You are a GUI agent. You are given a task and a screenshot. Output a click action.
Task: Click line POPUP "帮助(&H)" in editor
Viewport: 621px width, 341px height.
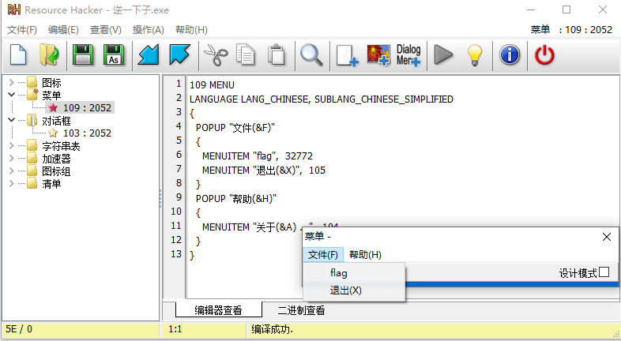point(236,198)
